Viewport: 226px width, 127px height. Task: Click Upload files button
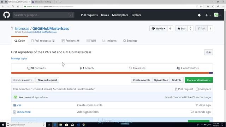(x=161, y=80)
